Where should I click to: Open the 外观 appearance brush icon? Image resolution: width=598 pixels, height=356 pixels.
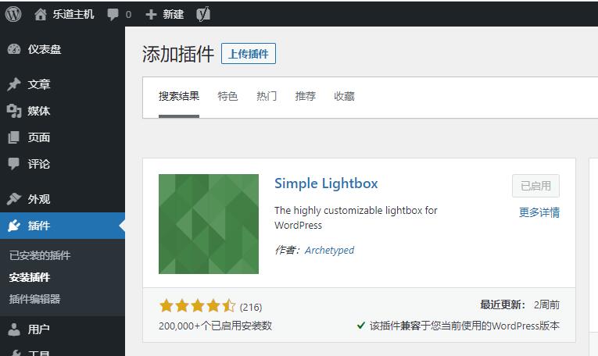pos(14,199)
